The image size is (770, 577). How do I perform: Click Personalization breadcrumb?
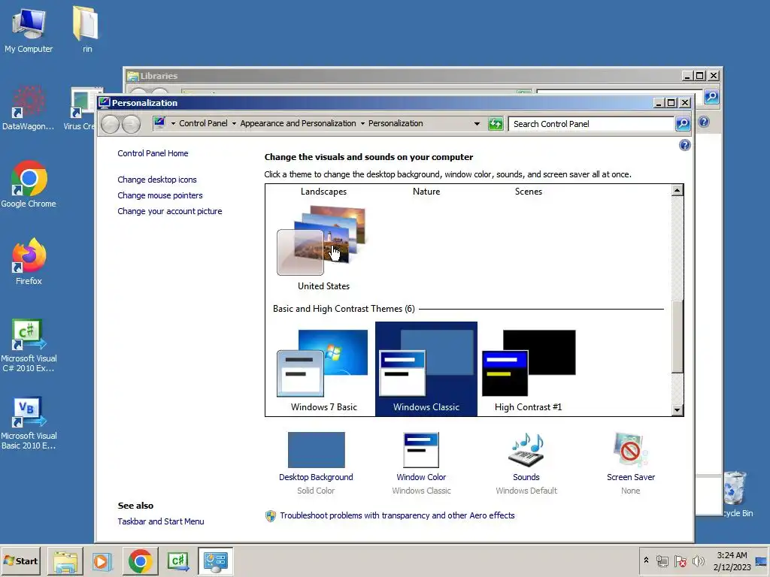pyautogui.click(x=396, y=124)
